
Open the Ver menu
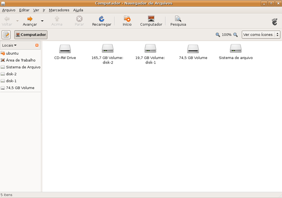coord(36,10)
